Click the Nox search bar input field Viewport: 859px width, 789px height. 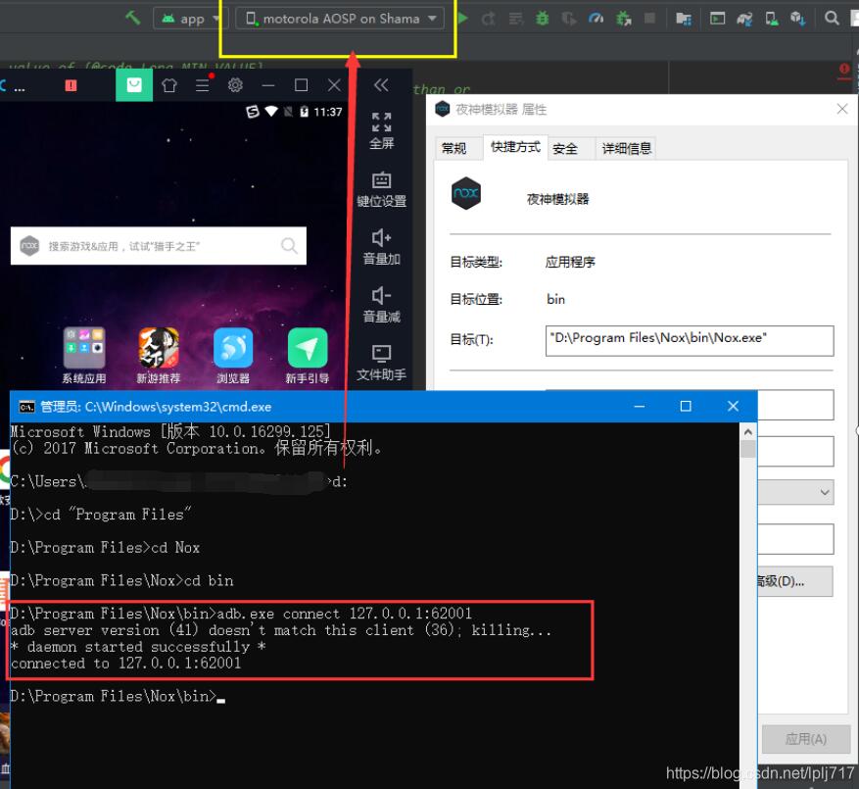[159, 246]
